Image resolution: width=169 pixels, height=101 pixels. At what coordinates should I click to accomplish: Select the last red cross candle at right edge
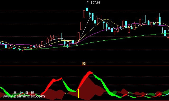[x=168, y=37]
